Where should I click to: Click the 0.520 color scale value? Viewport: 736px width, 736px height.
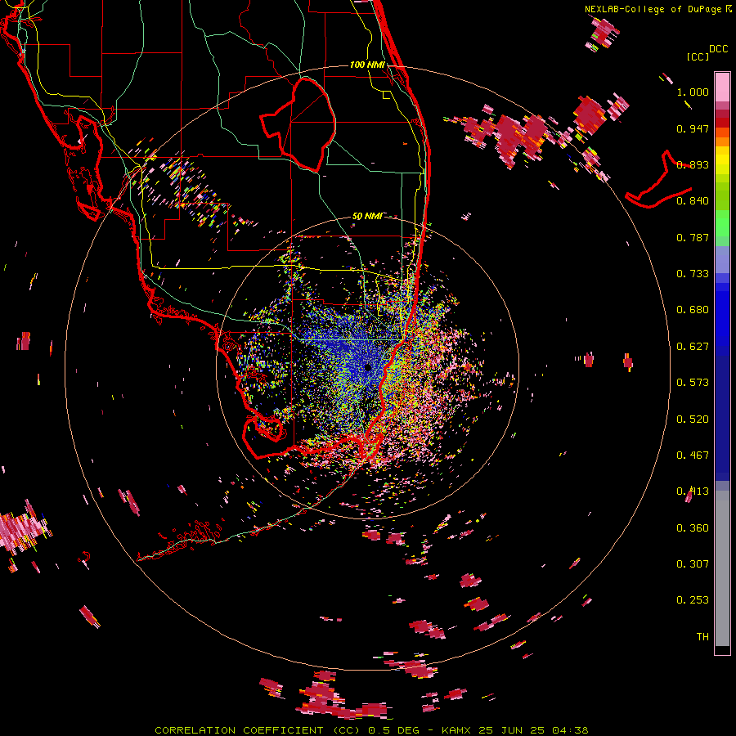tap(693, 420)
